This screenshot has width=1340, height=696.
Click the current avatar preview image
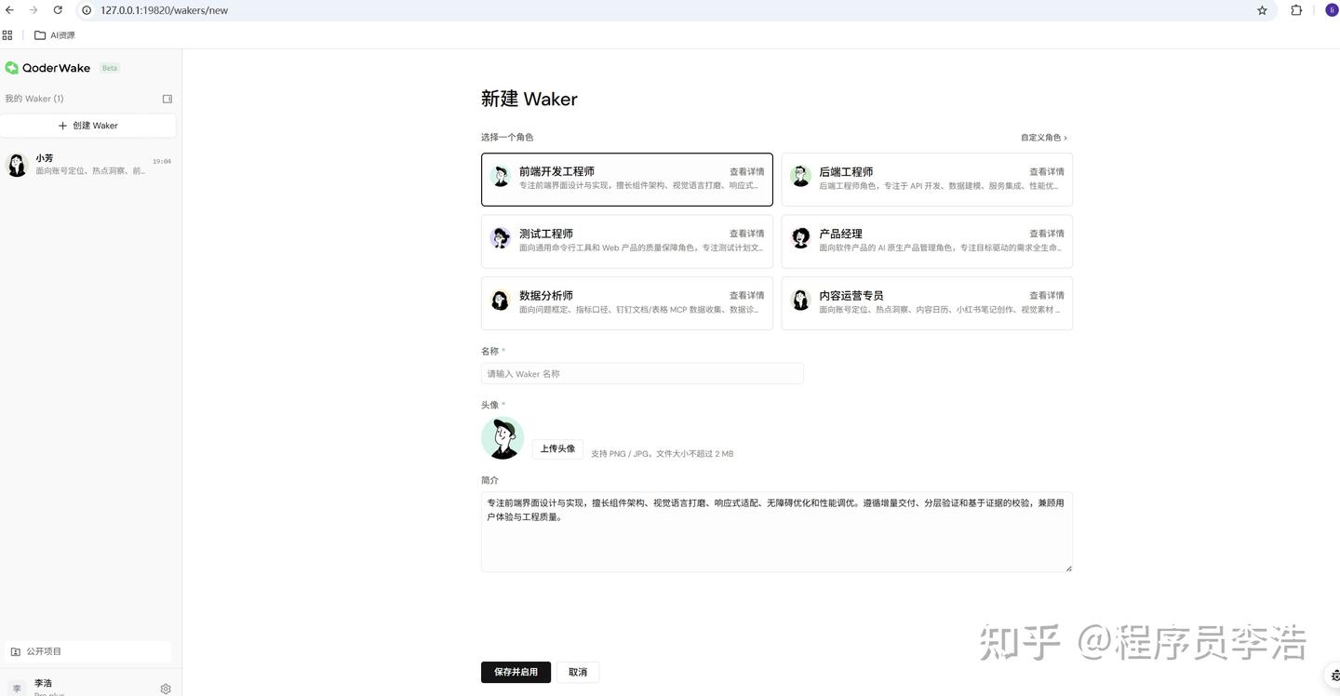pos(502,438)
